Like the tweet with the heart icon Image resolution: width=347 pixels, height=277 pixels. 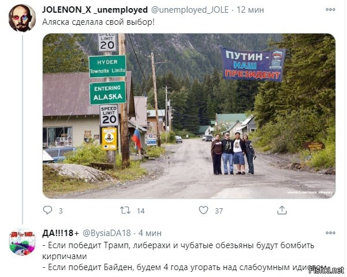[203, 210]
